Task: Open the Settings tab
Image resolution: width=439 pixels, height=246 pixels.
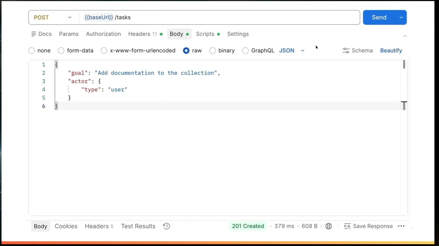Action: [238, 34]
